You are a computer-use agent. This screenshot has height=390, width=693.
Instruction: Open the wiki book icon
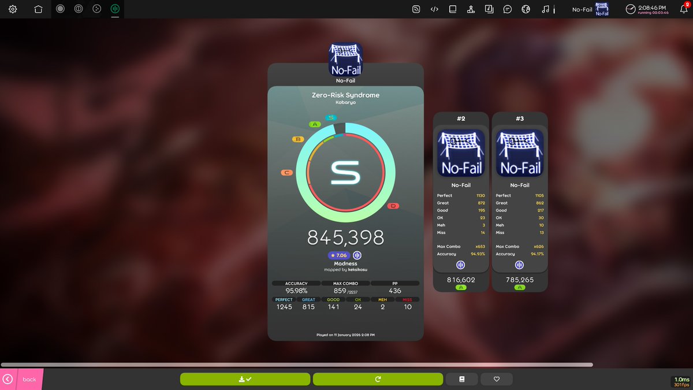(x=453, y=9)
